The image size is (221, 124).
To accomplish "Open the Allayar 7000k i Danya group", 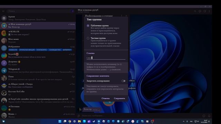I will [x=38, y=85].
